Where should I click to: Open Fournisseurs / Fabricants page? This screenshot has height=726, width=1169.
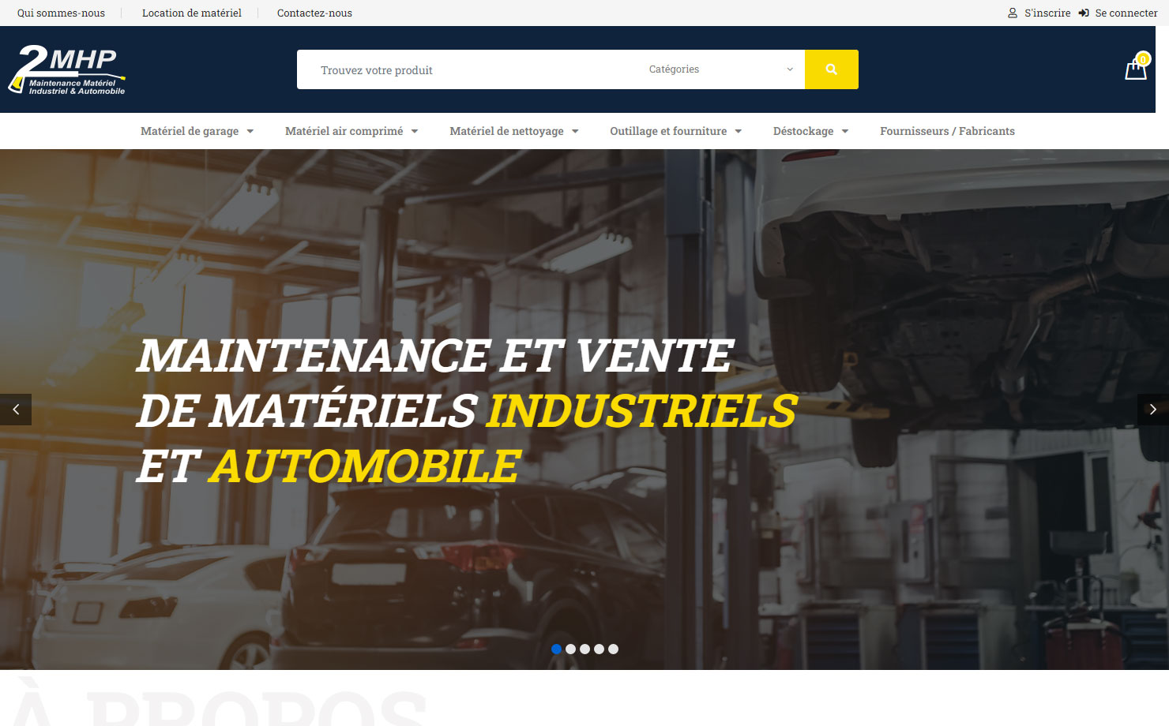click(947, 131)
